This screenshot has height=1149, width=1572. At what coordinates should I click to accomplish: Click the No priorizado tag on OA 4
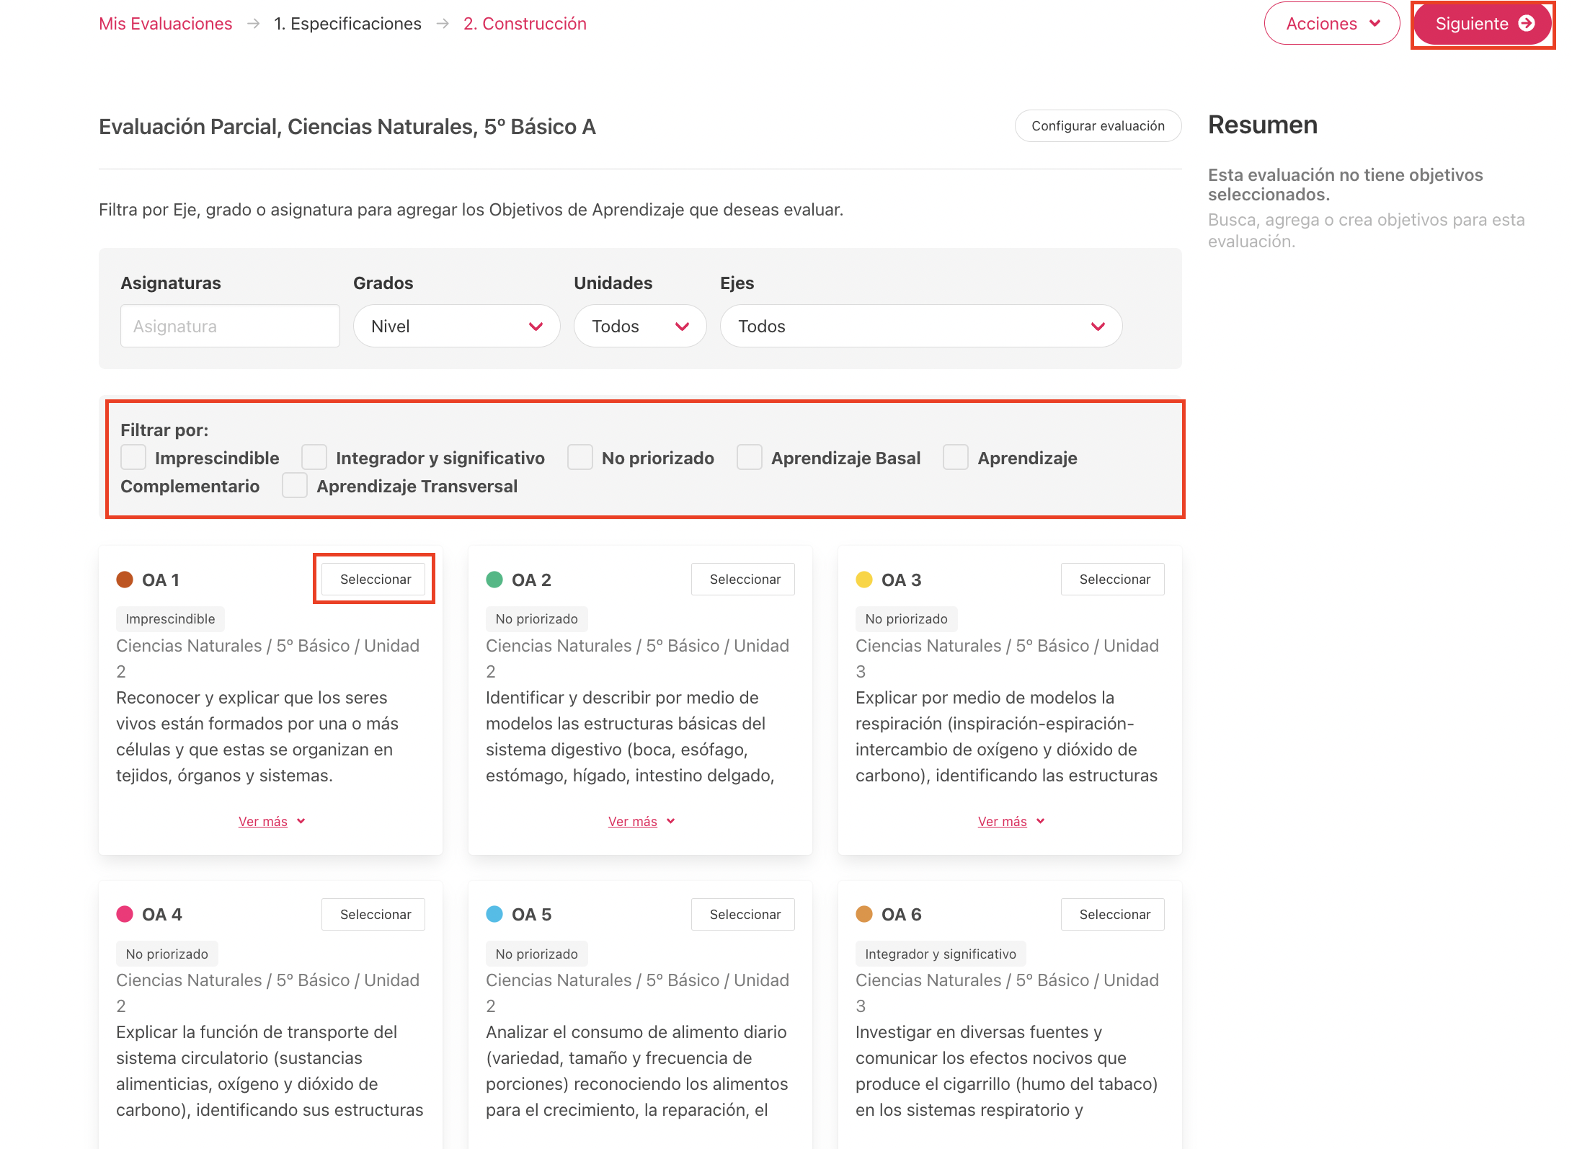click(166, 954)
